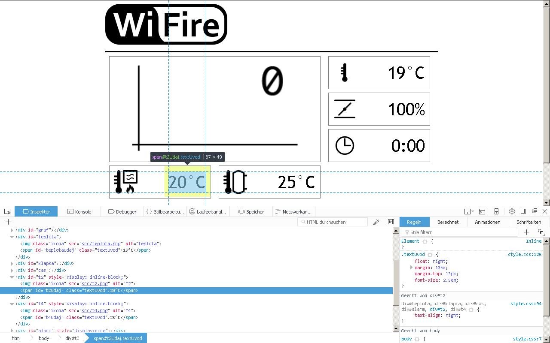Switch to the Debugger tab
Image resolution: width=550 pixels, height=343 pixels.
[122, 211]
